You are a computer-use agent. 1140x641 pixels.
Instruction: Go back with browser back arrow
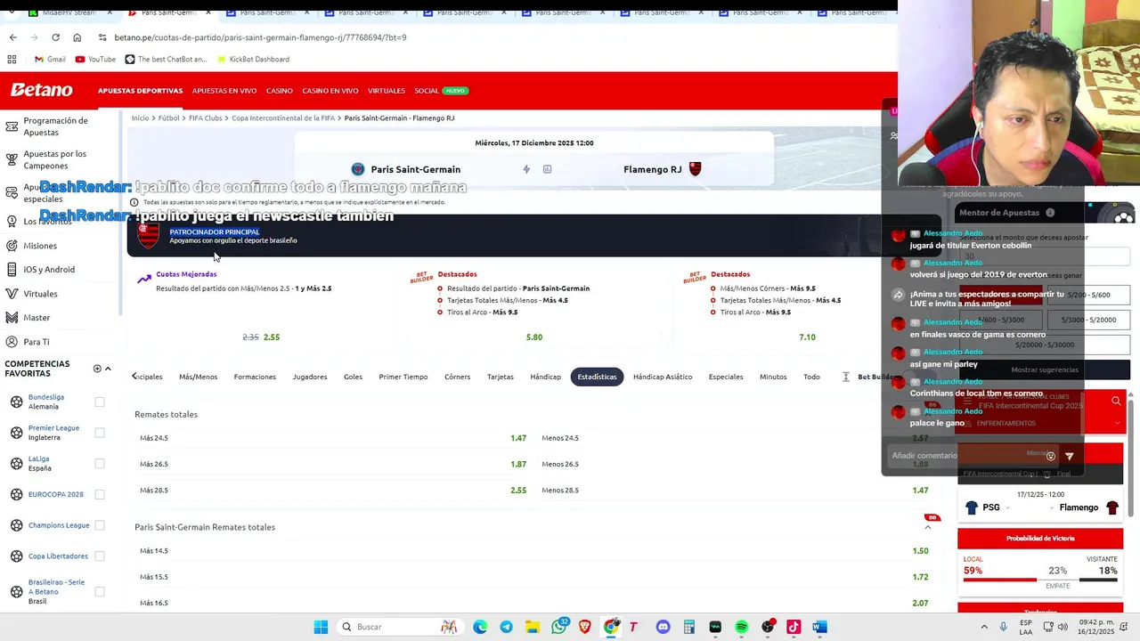[12, 37]
